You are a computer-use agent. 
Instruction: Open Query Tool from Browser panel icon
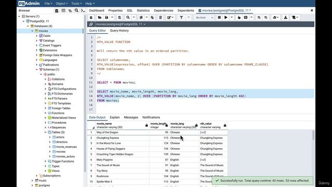(57, 10)
